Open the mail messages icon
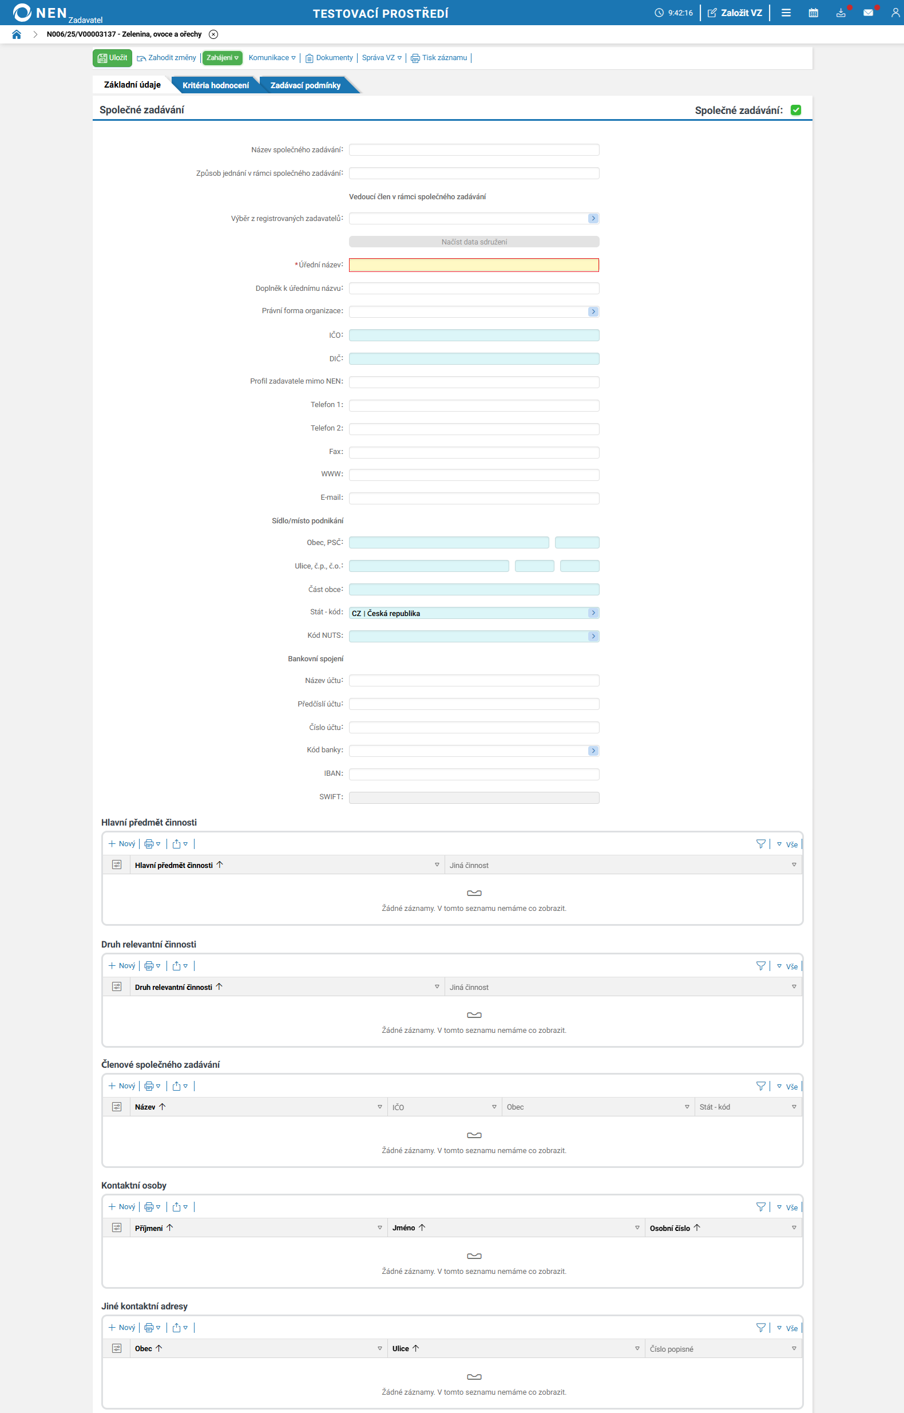 pyautogui.click(x=868, y=13)
